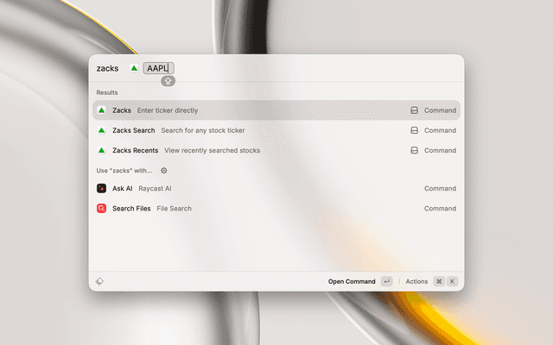
Task: Click the ⌘ key shortcut badge
Action: click(x=439, y=281)
